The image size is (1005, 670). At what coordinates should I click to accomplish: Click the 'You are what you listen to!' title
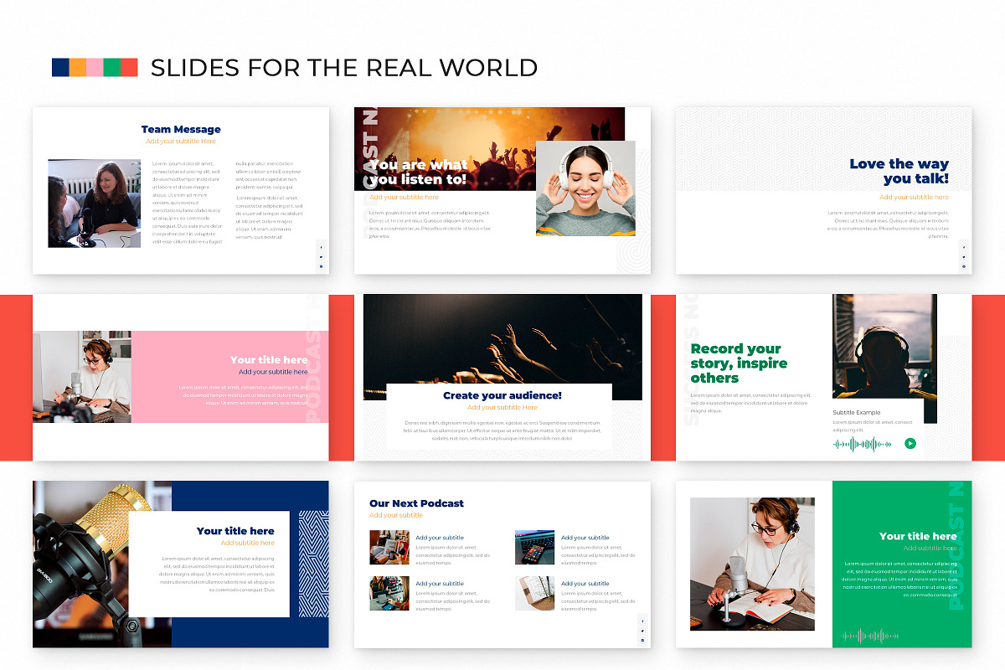click(418, 172)
